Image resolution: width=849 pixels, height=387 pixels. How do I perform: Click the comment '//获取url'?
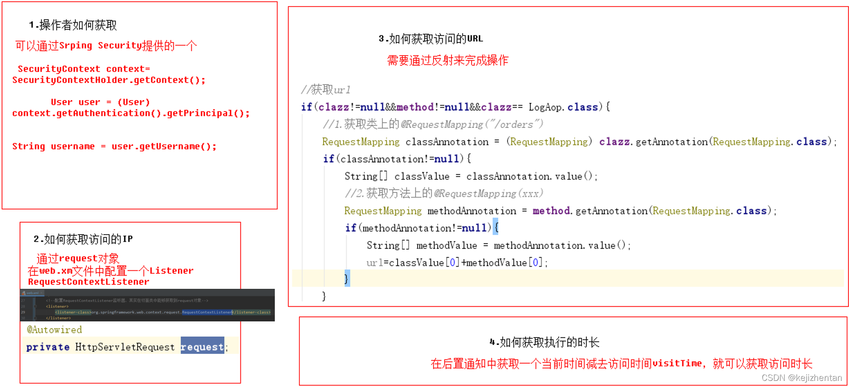[x=326, y=89]
